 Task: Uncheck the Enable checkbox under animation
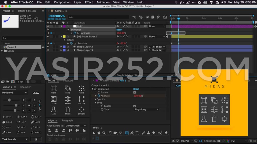click(135, 92)
